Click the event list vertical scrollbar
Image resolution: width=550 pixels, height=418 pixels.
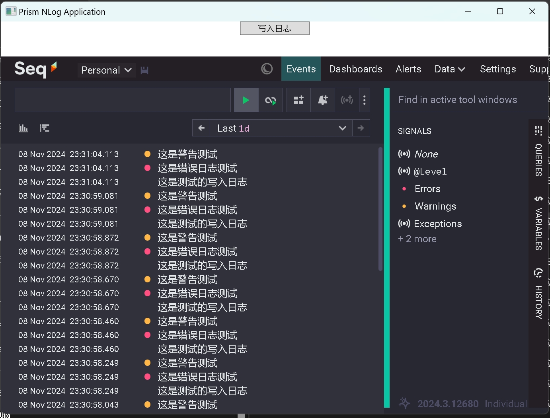click(380, 209)
